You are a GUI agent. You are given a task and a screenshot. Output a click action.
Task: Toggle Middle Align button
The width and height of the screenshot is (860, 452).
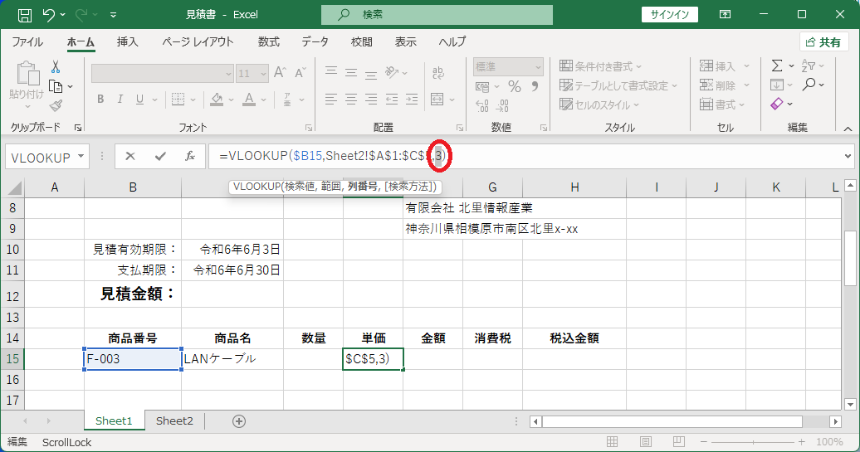coord(351,72)
